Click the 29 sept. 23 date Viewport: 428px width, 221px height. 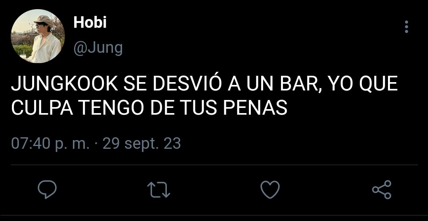coord(141,143)
